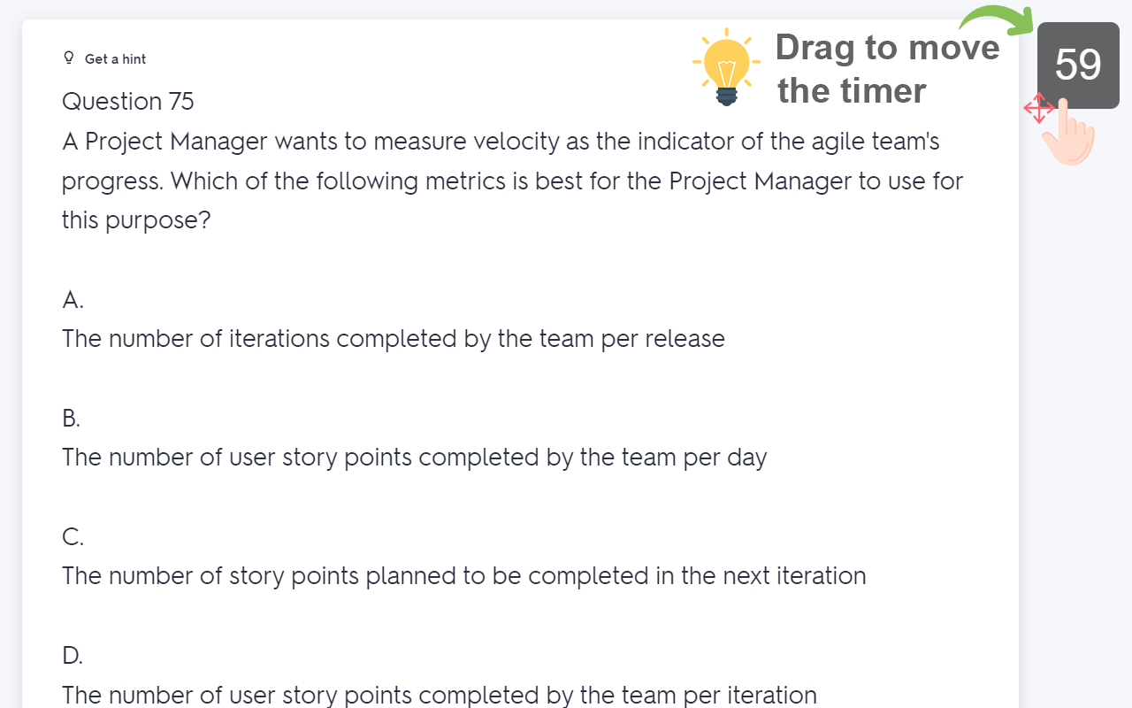Image resolution: width=1132 pixels, height=708 pixels.
Task: Click the countdown timer box showing 59
Action: click(x=1078, y=65)
